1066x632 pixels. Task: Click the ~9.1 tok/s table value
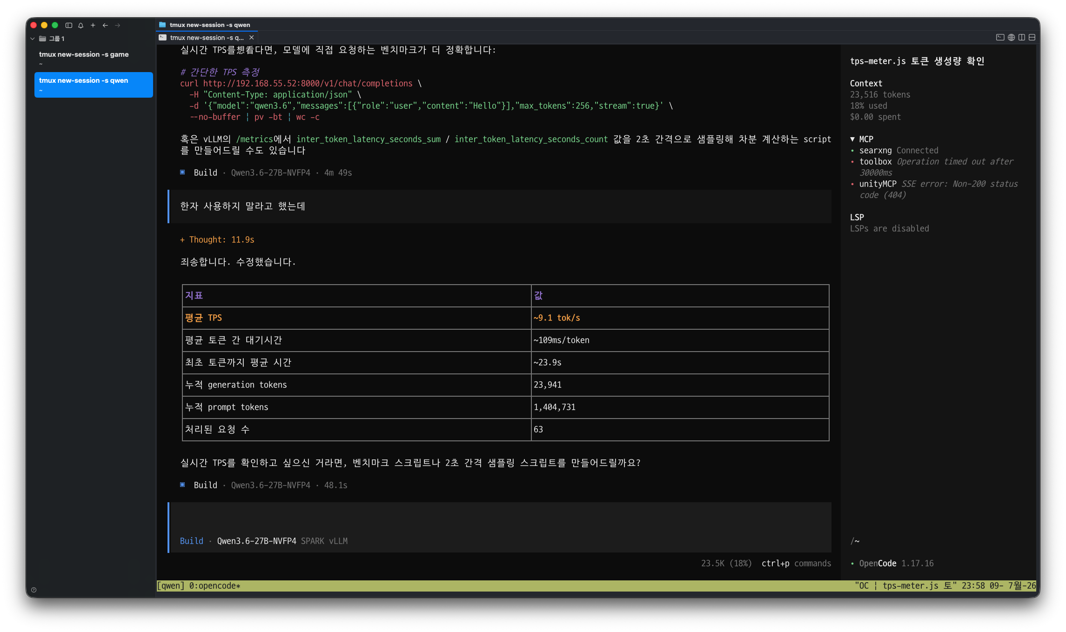tap(557, 318)
